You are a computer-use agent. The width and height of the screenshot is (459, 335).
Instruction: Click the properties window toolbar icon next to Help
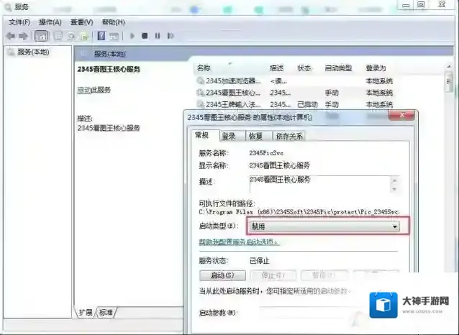pos(114,36)
